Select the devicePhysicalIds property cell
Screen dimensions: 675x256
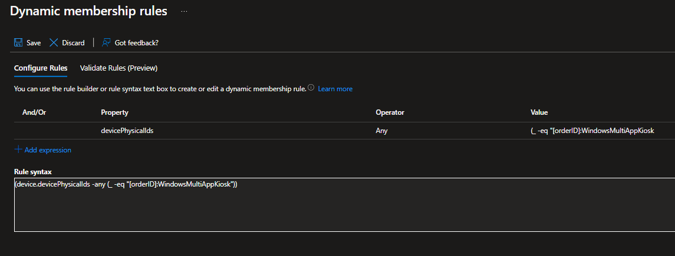127,131
